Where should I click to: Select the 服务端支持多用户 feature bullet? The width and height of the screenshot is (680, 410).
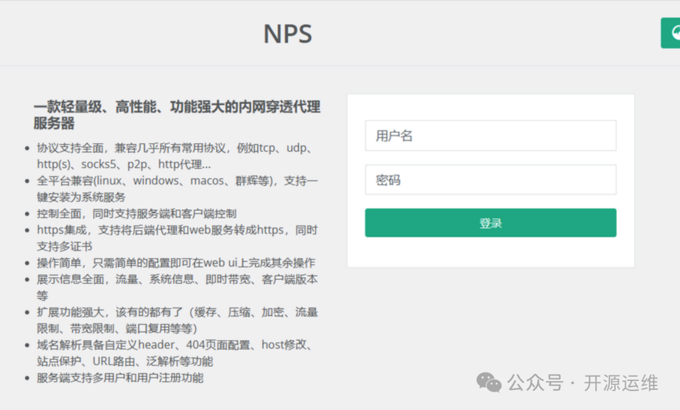click(120, 378)
